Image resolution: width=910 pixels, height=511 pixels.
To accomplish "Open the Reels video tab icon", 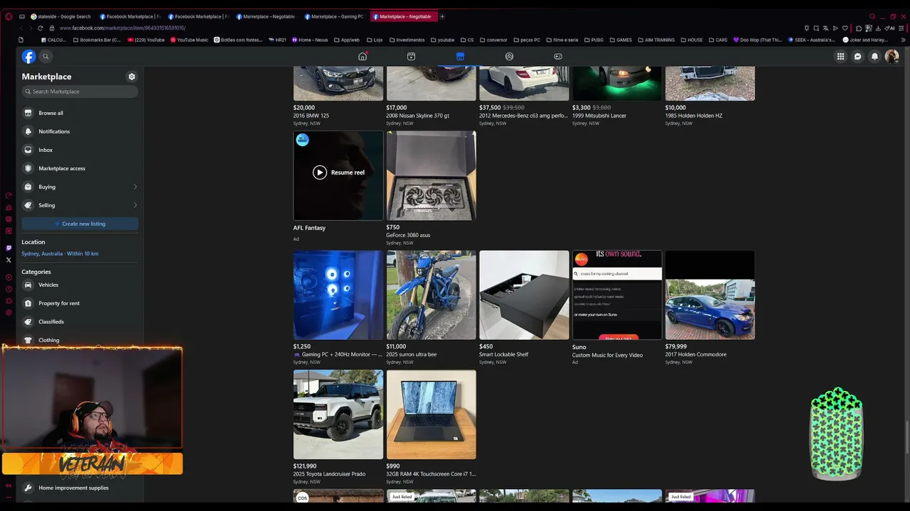I will pos(411,57).
